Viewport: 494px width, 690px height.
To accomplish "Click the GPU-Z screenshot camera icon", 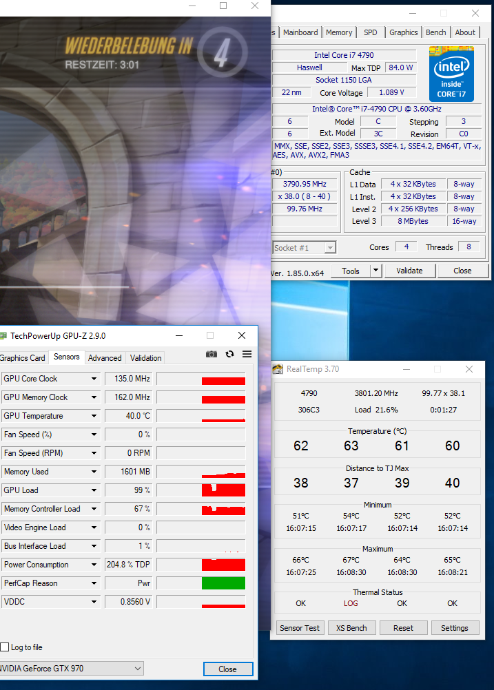I will tap(212, 354).
